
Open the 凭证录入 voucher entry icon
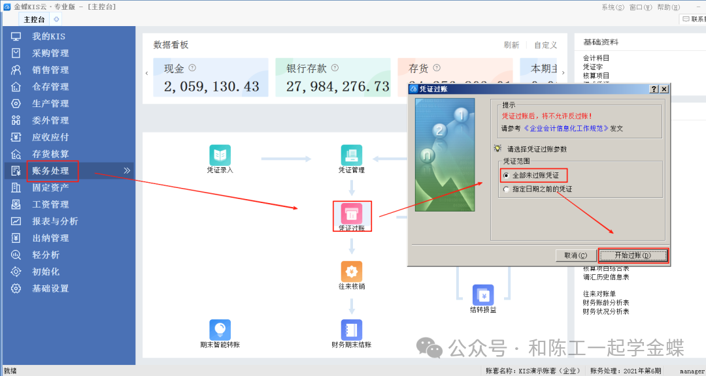point(220,155)
